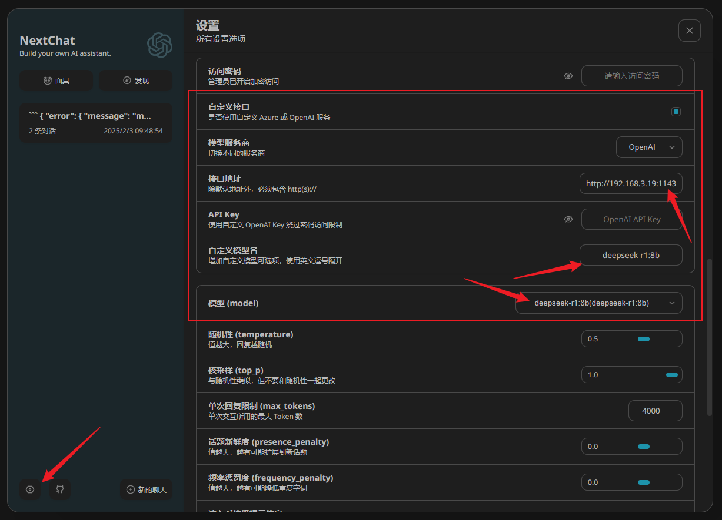
Task: Close the settings panel
Action: pyautogui.click(x=689, y=30)
